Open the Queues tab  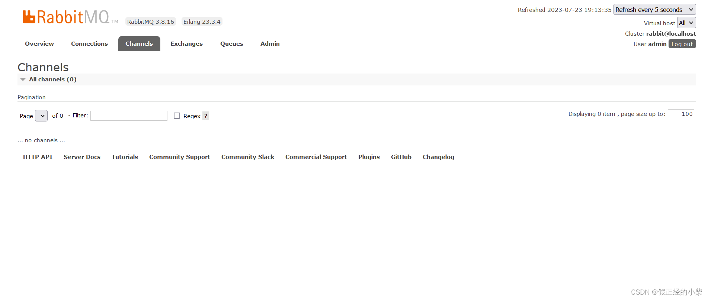[232, 43]
